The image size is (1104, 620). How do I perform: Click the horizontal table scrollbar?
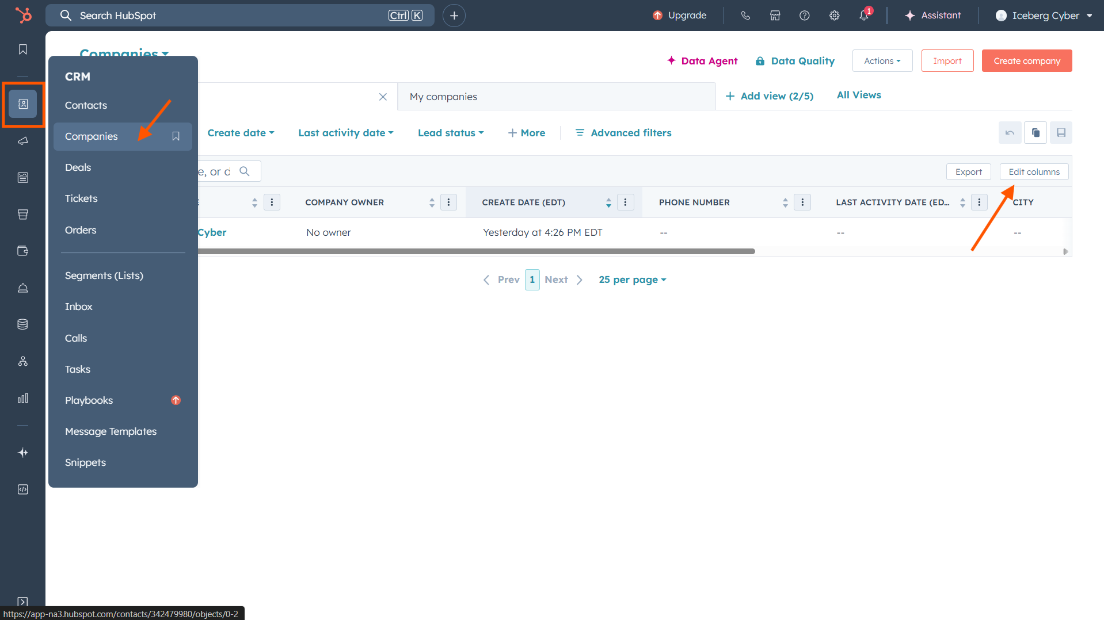coord(475,251)
